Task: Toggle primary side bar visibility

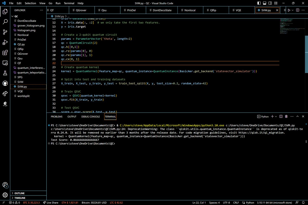Action: click(x=259, y=3)
